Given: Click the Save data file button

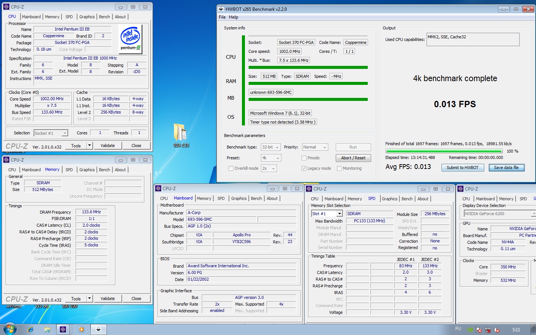Looking at the screenshot, I should (506, 167).
